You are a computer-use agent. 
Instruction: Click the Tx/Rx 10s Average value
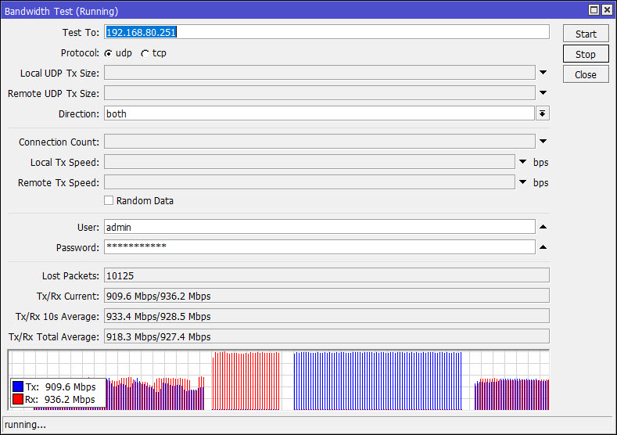point(327,316)
